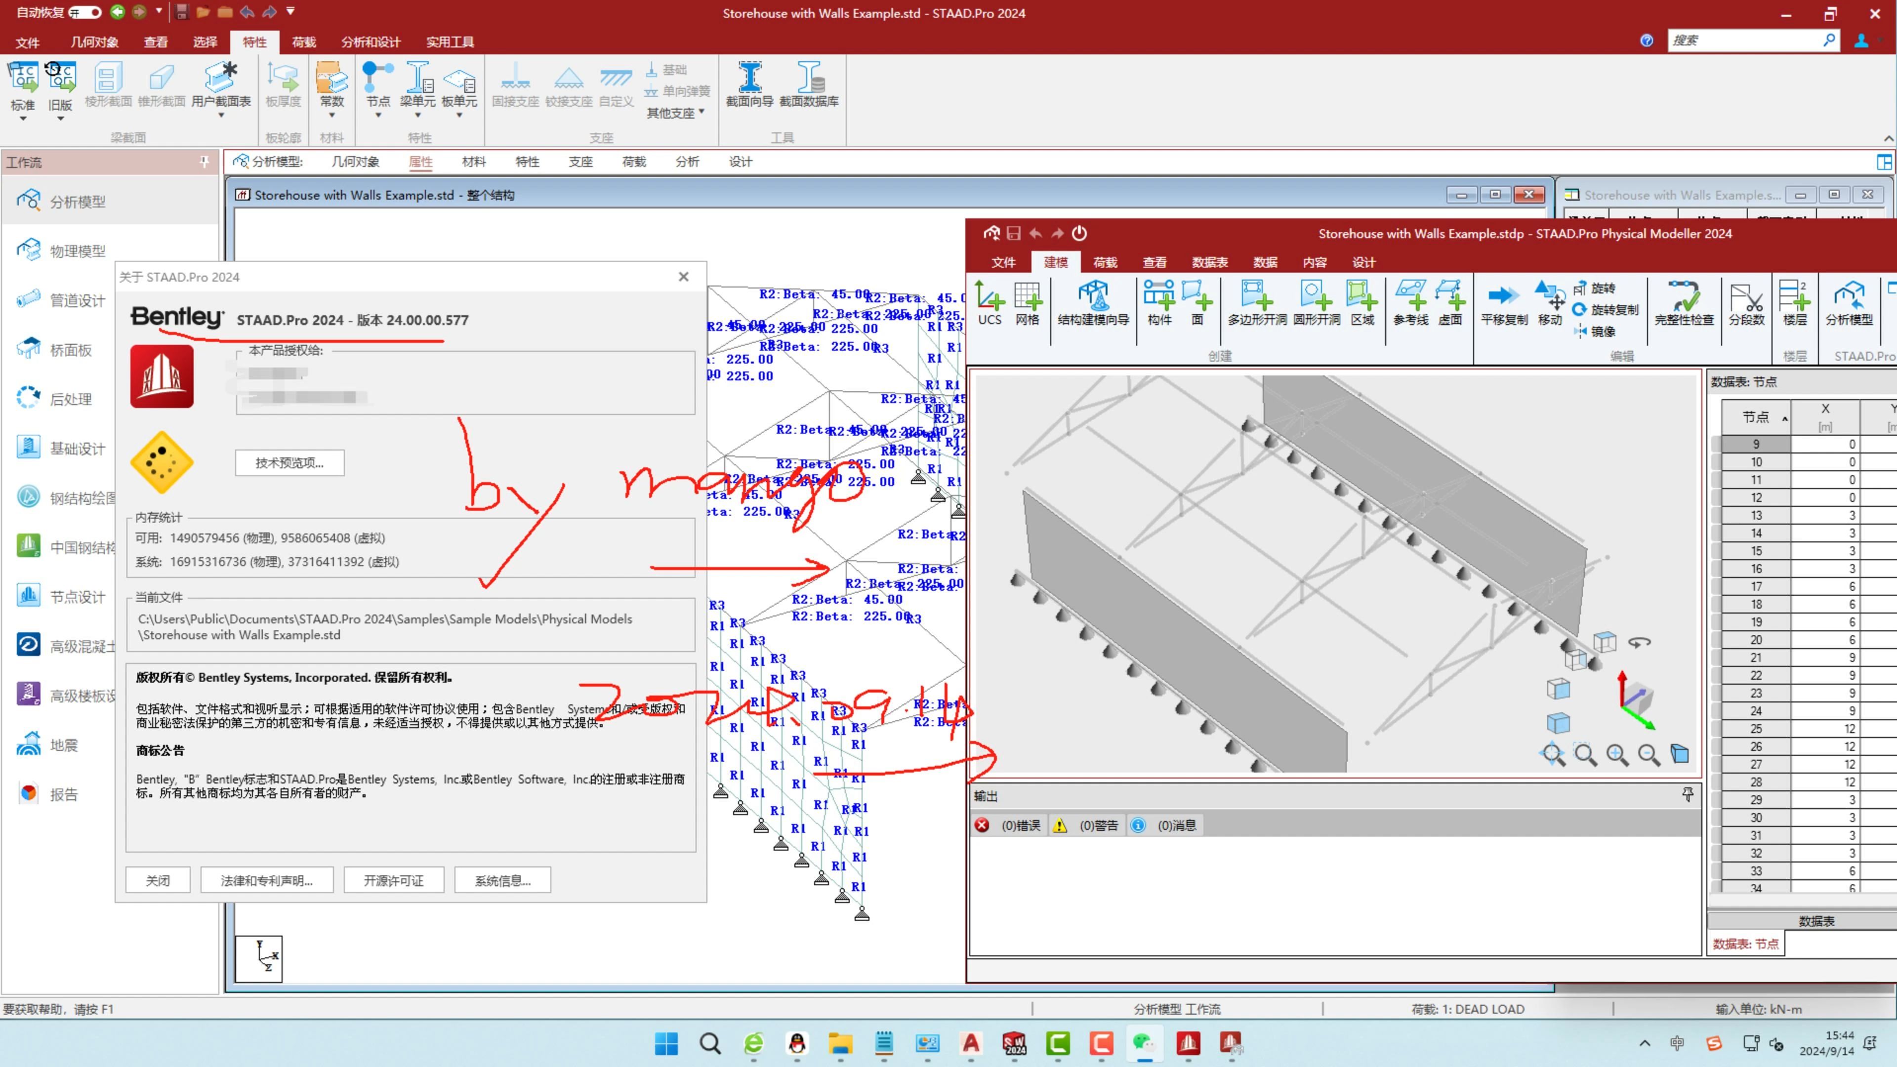
Task: Toggle the 自动恢复 auto-recover switch
Action: pos(85,12)
